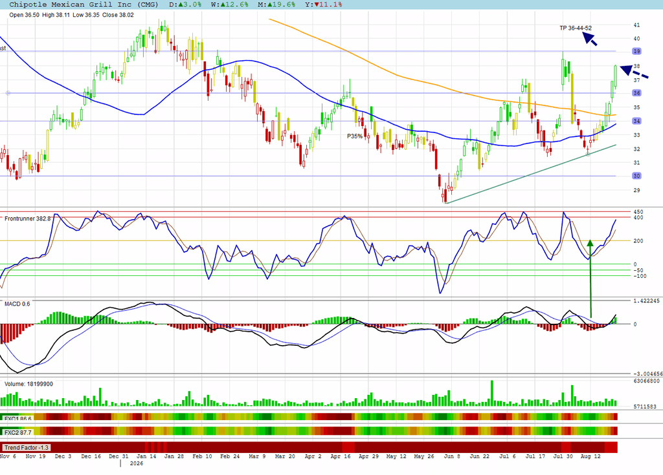Click the Feb 24 date label
This screenshot has width=663, height=475.
(230, 456)
